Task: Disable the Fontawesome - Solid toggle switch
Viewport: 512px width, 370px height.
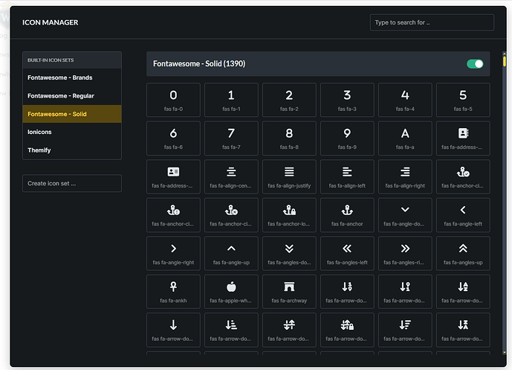Action: coord(475,64)
